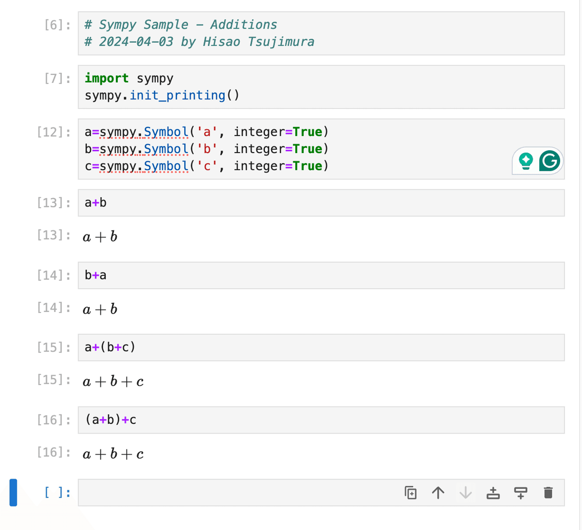Insert a new cell below
582x530 pixels.
pos(520,493)
